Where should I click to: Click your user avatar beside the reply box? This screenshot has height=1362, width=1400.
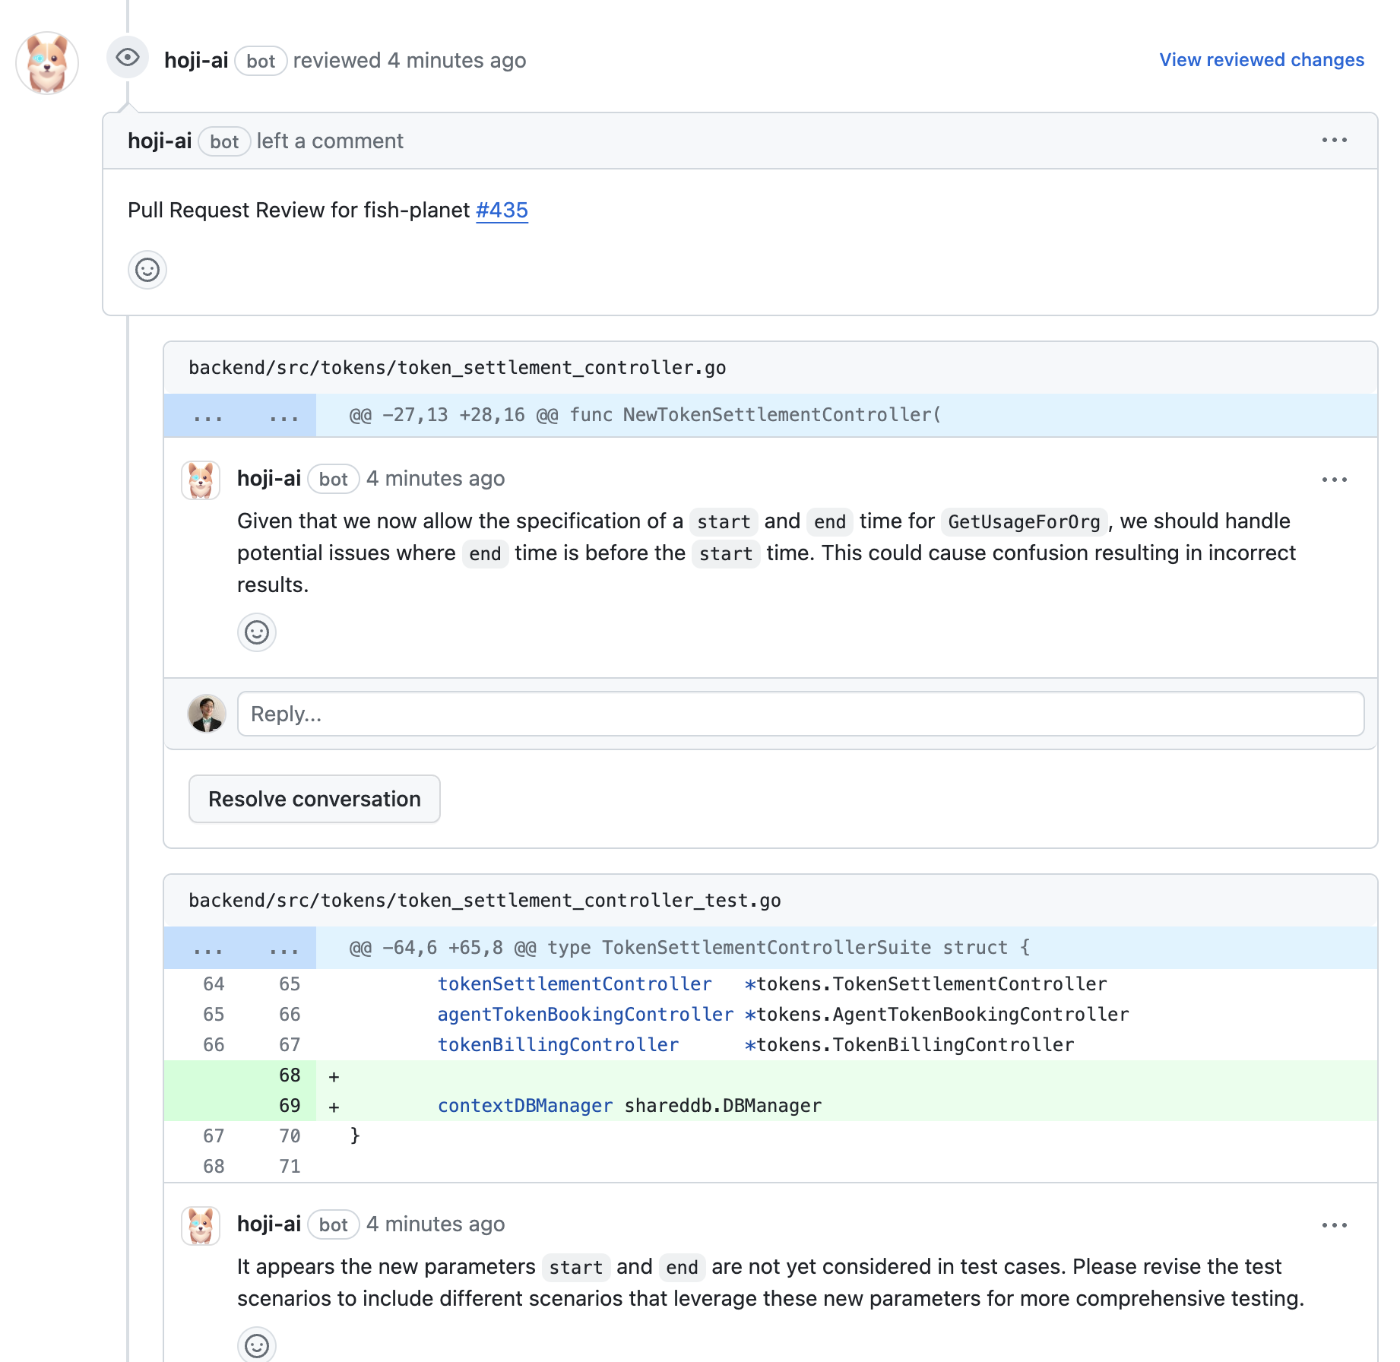point(207,714)
